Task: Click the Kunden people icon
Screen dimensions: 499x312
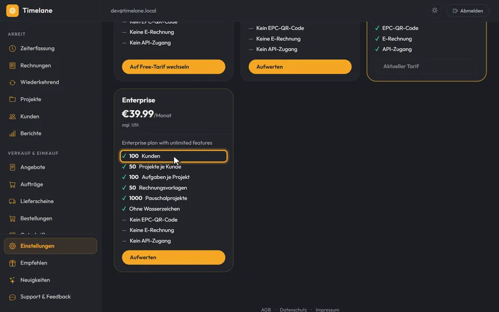Action: pyautogui.click(x=12, y=116)
